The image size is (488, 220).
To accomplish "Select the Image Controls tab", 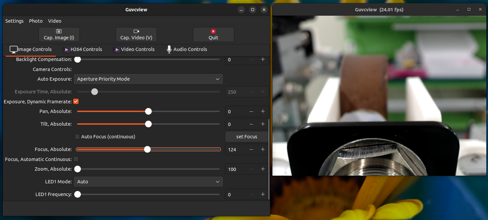I will pos(31,49).
